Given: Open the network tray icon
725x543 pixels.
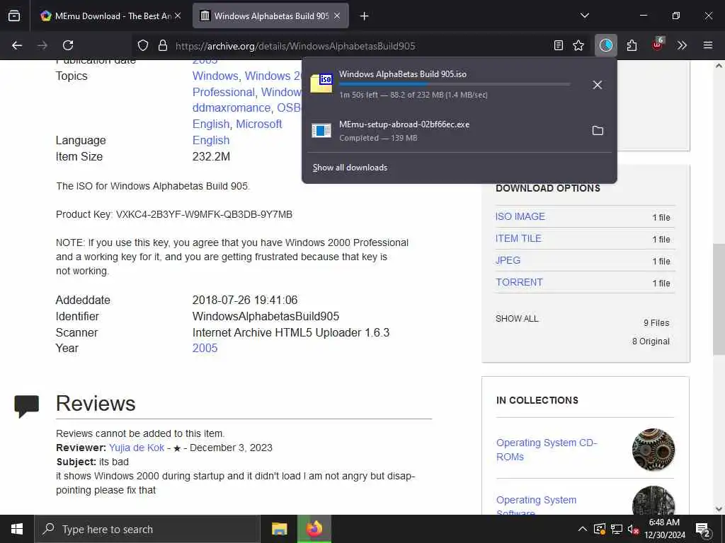Looking at the screenshot, I should tap(617, 529).
